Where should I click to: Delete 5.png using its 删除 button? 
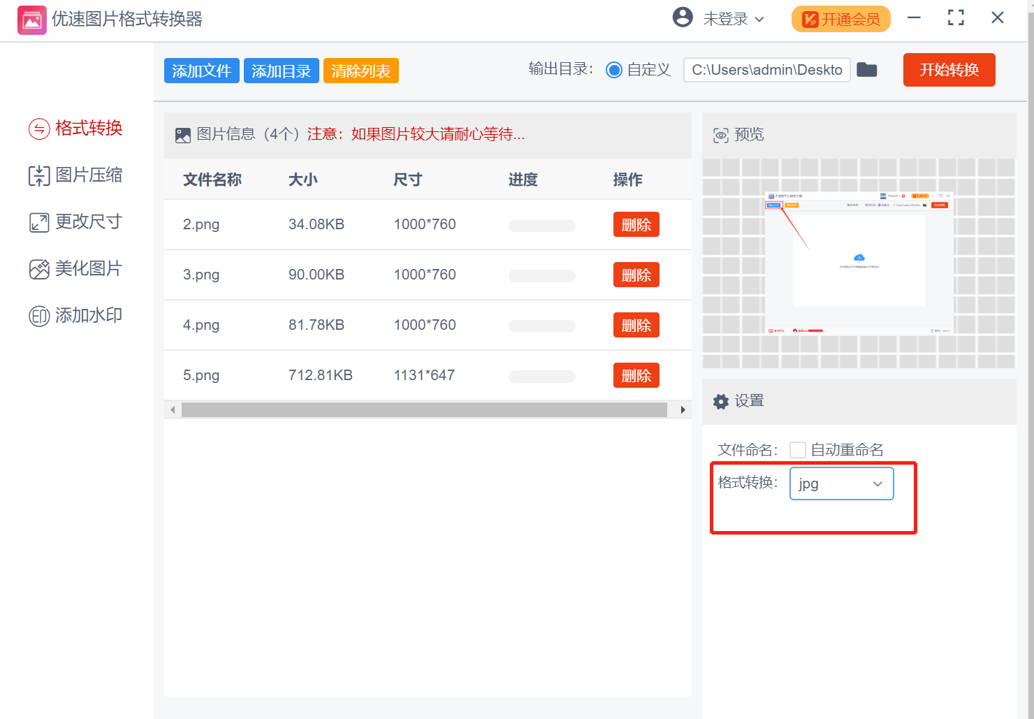[x=636, y=375]
